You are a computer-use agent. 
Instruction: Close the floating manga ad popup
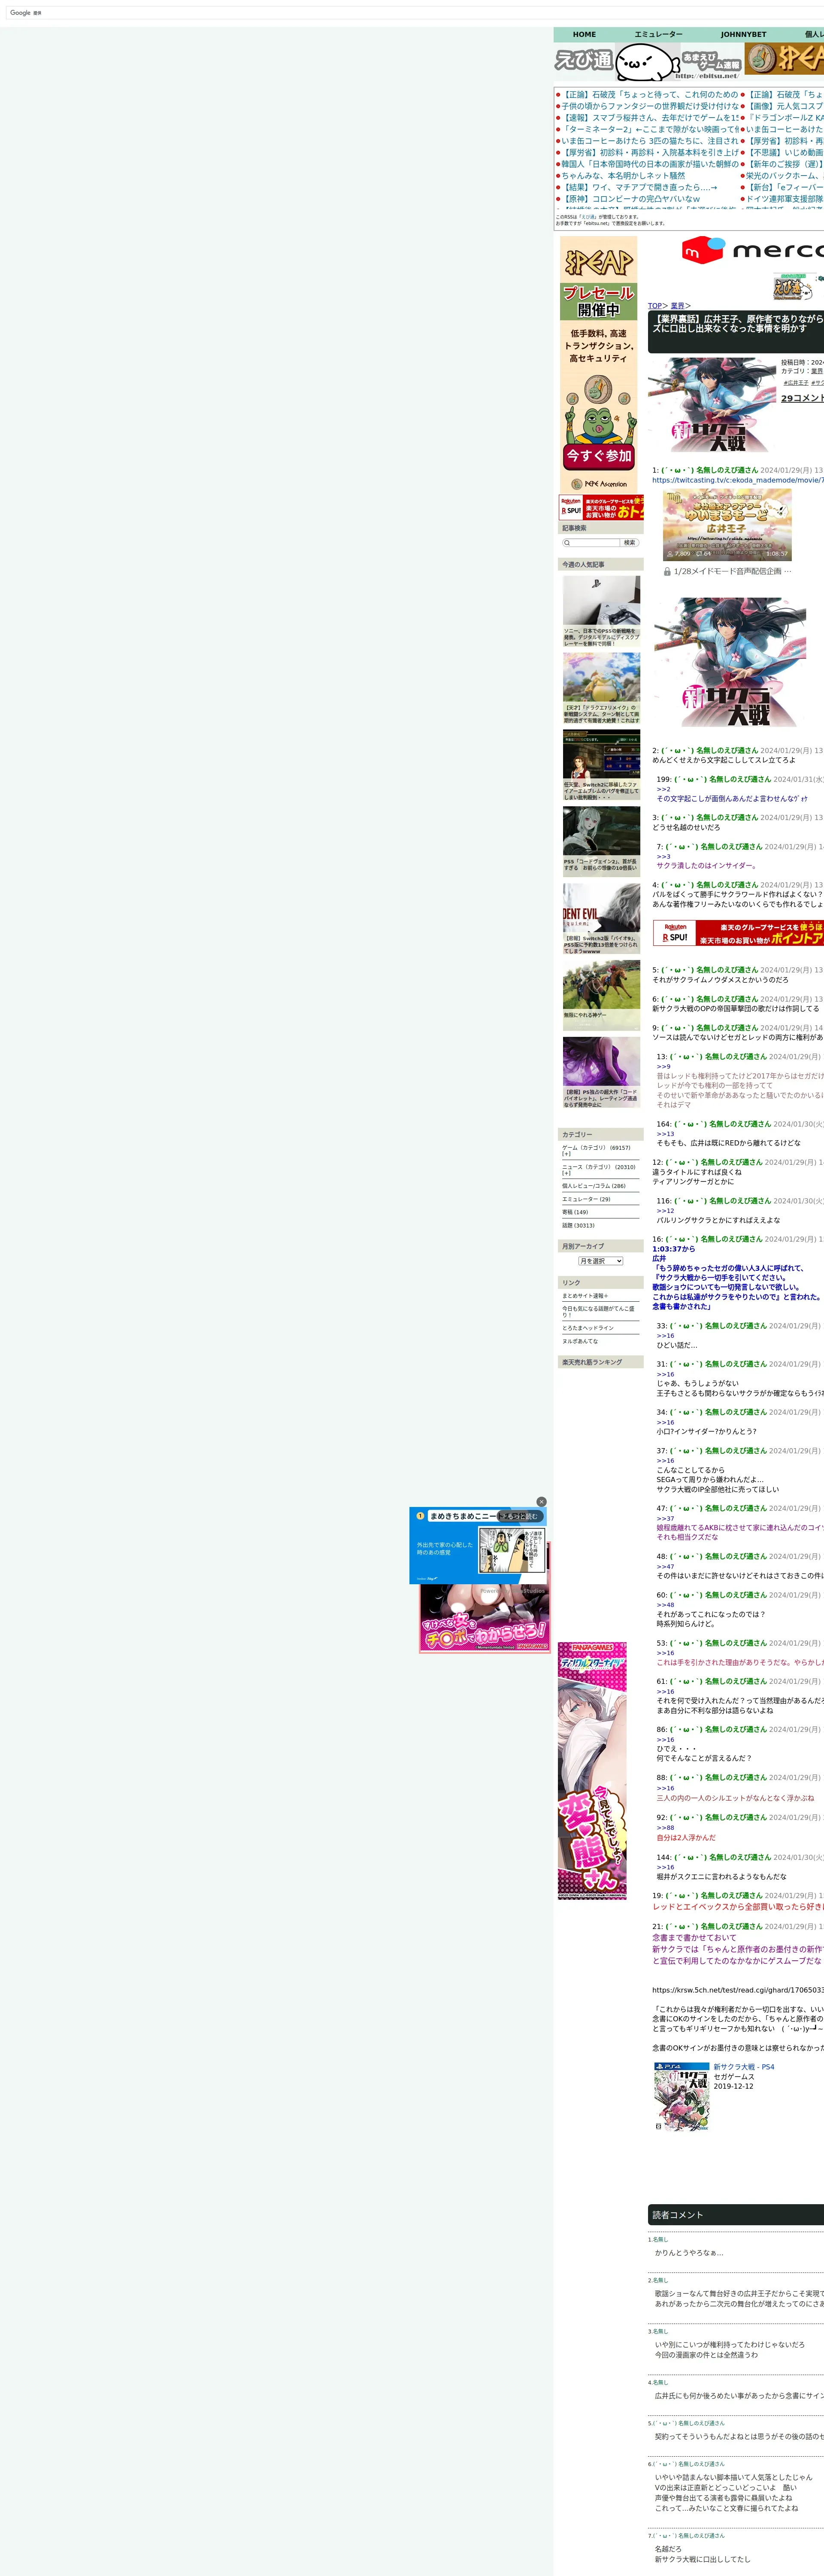coord(541,1501)
